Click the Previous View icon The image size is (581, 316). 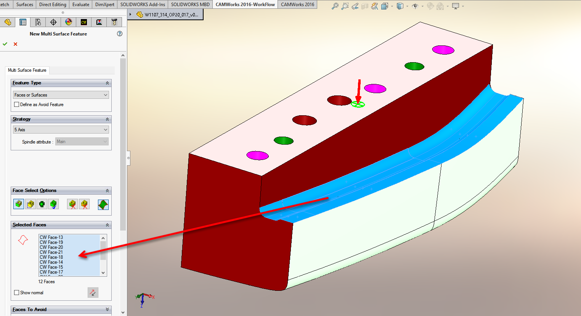pyautogui.click(x=355, y=6)
